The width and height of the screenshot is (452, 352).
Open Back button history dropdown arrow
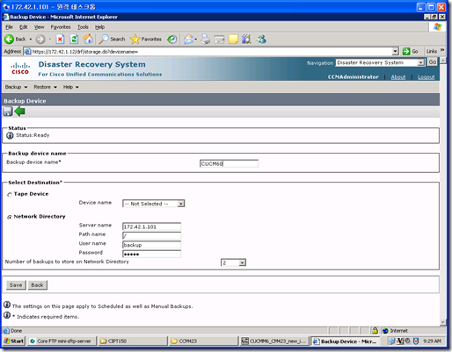click(31, 39)
